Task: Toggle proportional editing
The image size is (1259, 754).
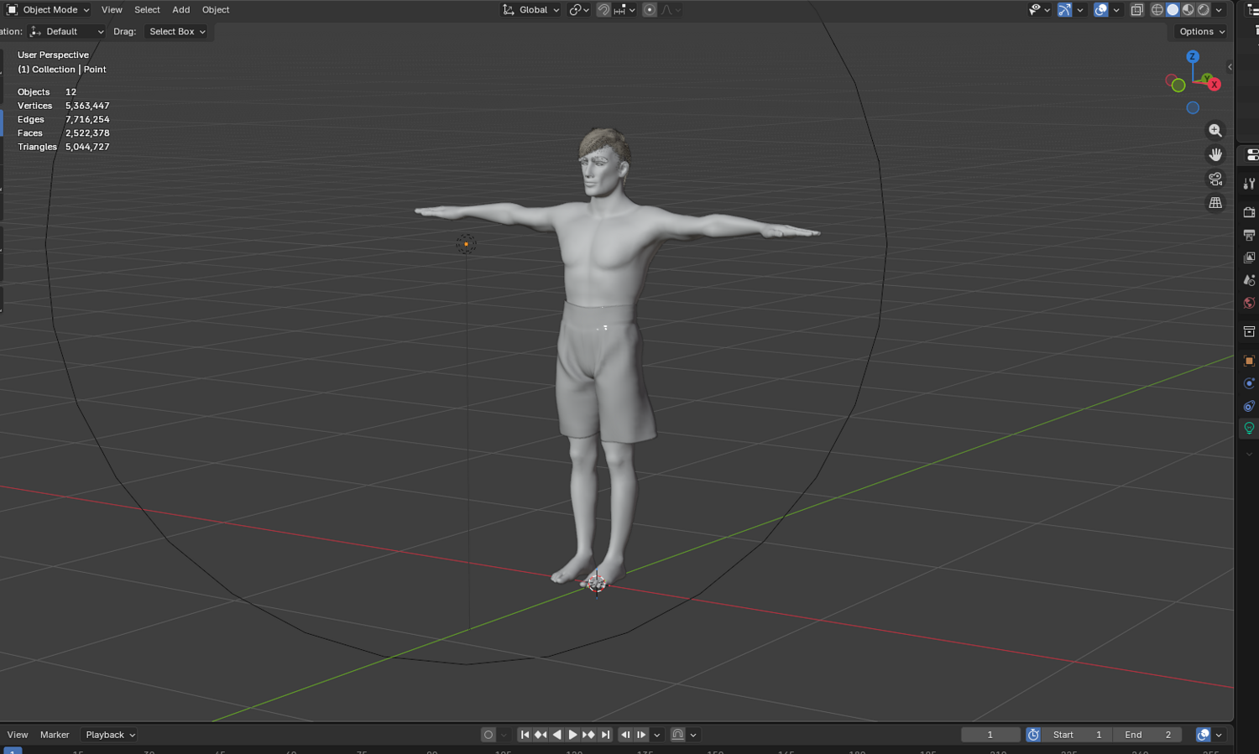Action: [650, 10]
